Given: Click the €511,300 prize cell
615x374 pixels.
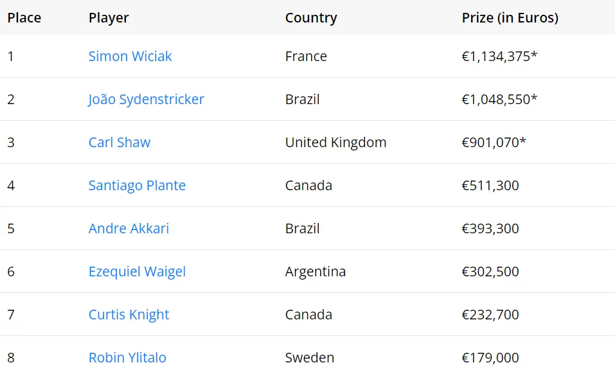Looking at the screenshot, I should [490, 186].
